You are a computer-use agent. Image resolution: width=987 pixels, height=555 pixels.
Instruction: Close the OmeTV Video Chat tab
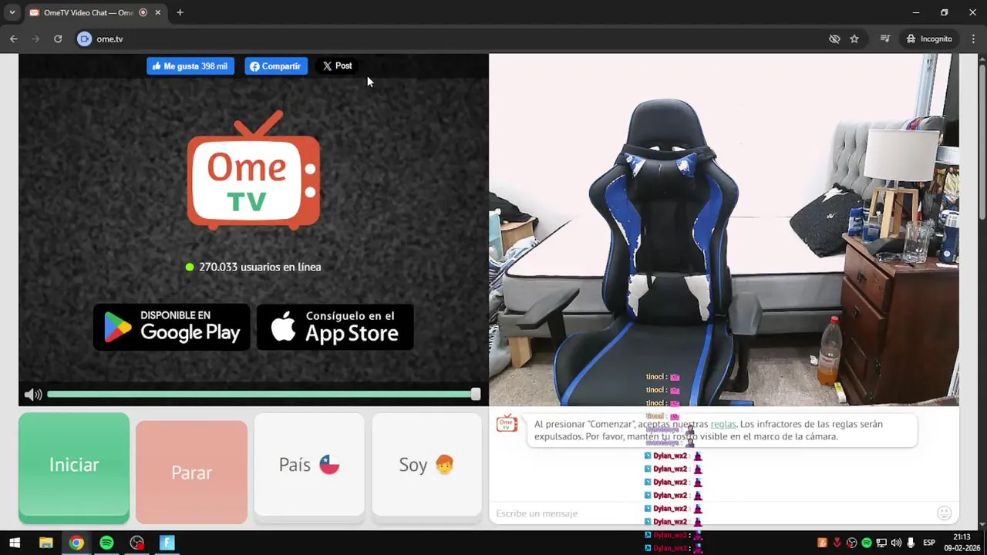pyautogui.click(x=158, y=12)
